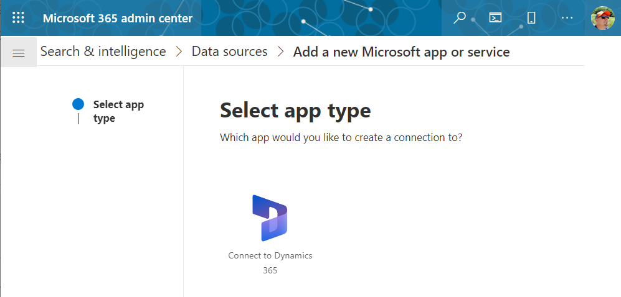Open the user profile avatar

603,18
